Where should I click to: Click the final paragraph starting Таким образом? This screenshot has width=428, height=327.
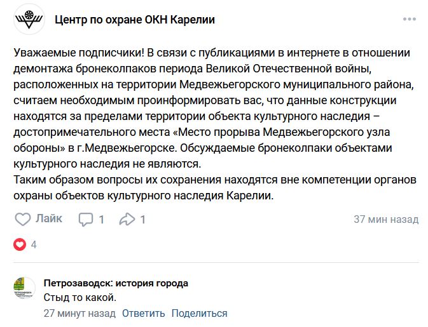click(x=215, y=187)
